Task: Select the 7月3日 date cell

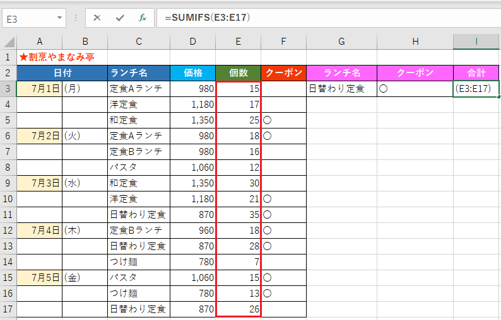Action: (40, 183)
